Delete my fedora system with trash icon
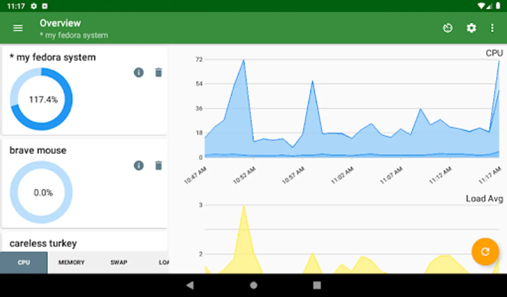Image resolution: width=507 pixels, height=297 pixels. tap(158, 72)
